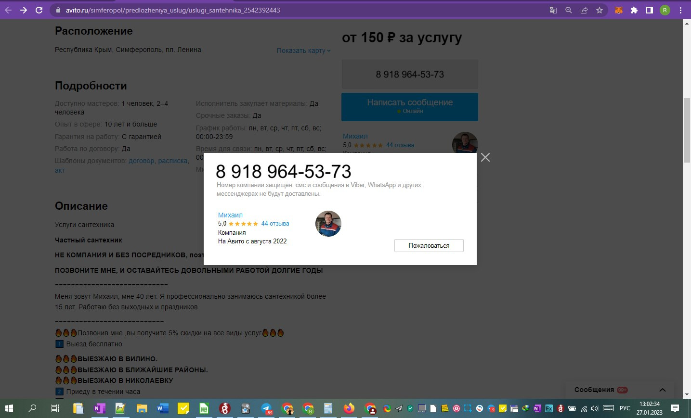
Task: Share this page via the share icon
Action: pos(584,10)
